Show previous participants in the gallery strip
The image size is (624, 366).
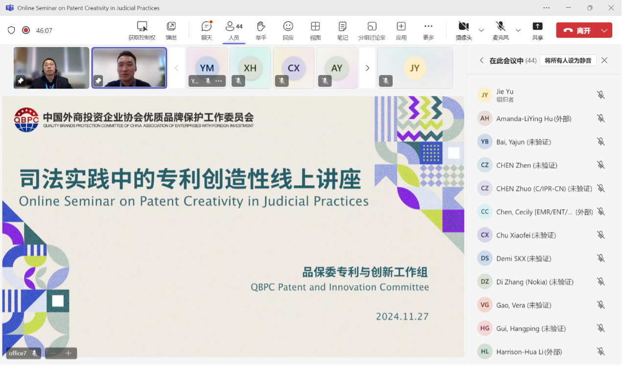click(177, 68)
